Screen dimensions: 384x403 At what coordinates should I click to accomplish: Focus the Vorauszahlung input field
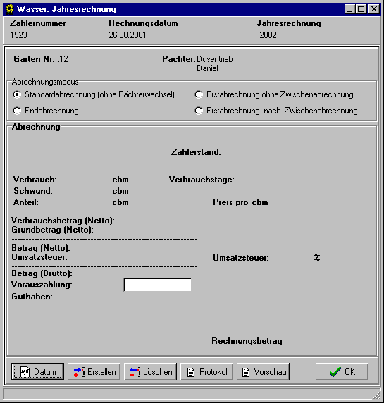158,285
